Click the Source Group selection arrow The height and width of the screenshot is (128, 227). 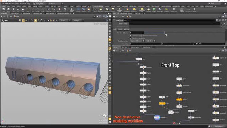point(224,24)
